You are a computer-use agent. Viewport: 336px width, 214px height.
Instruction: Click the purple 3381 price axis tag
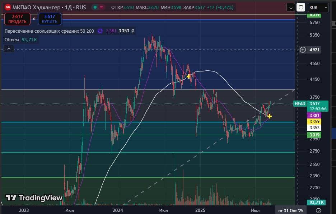pyautogui.click(x=314, y=116)
